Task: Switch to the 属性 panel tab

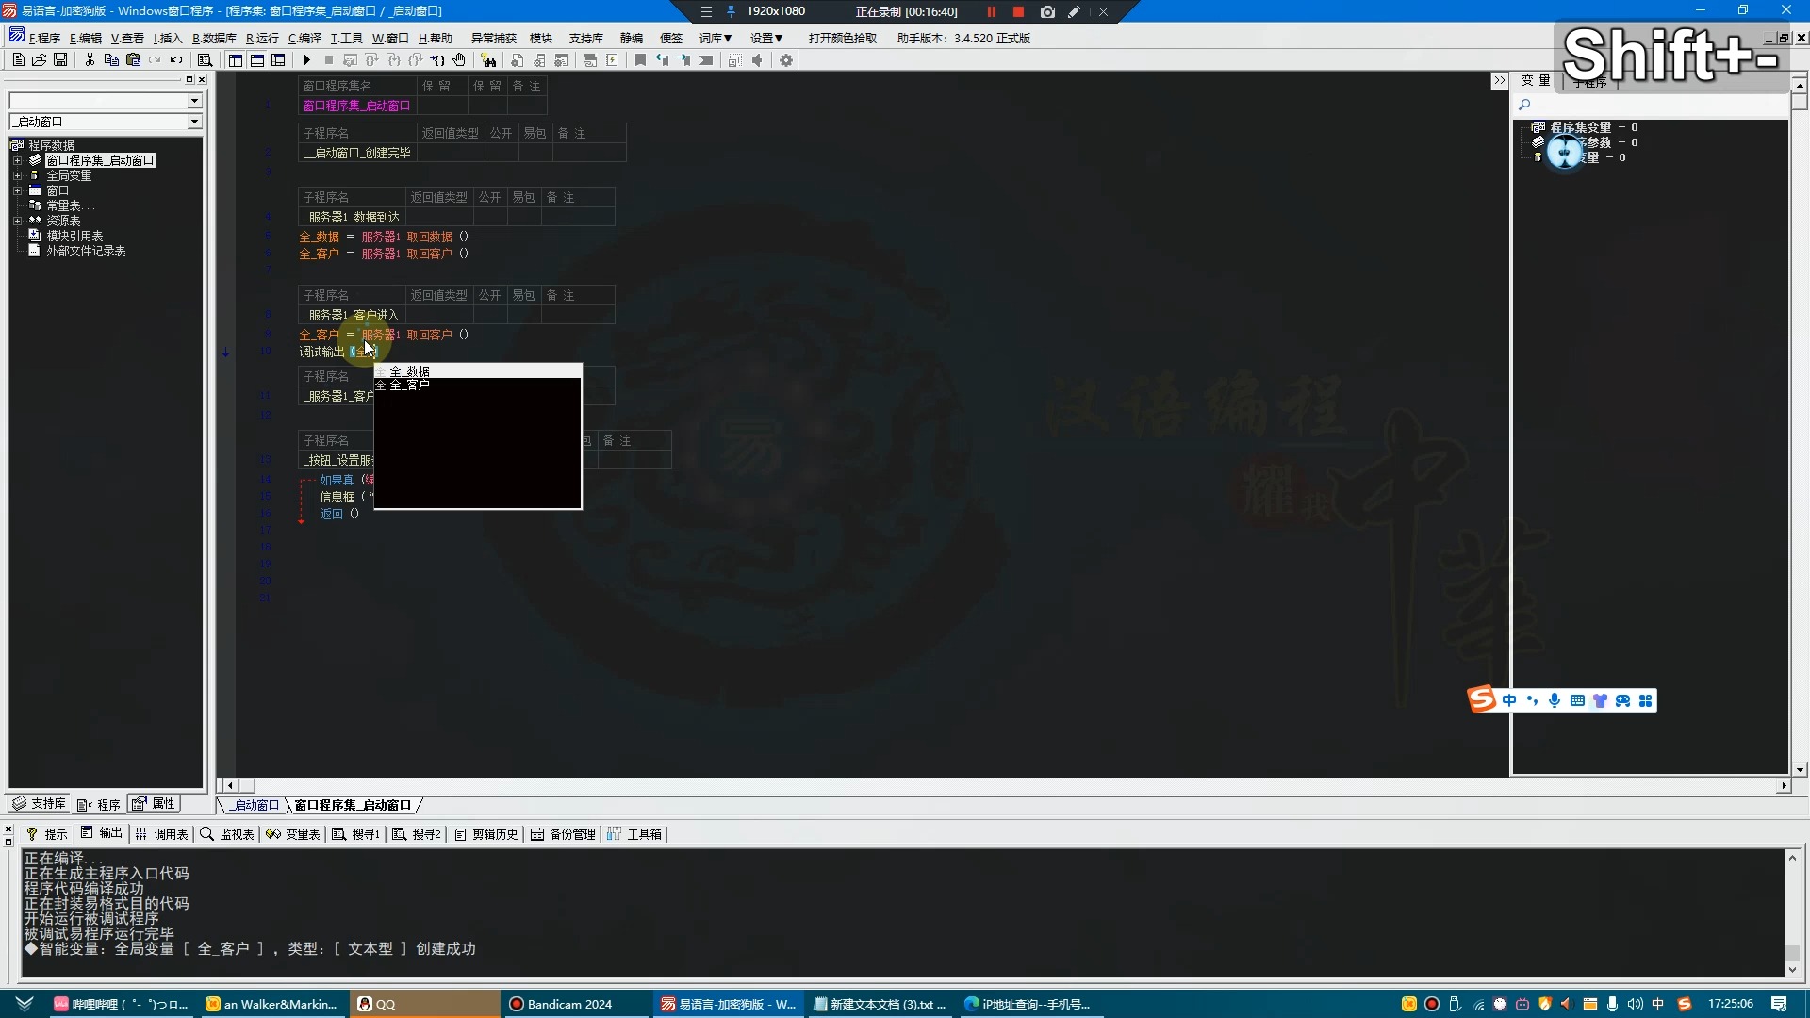Action: click(x=156, y=804)
